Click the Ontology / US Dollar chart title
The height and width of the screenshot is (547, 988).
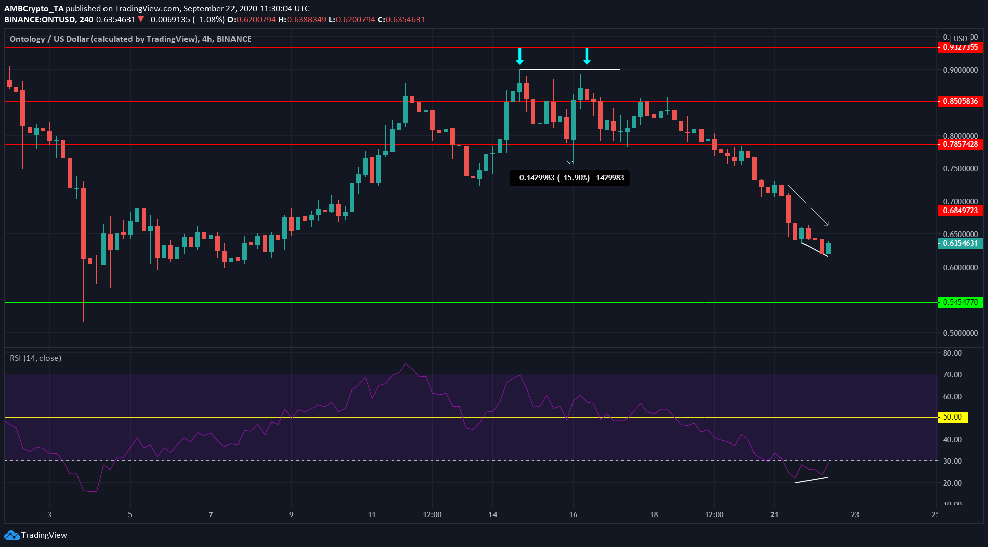[131, 39]
